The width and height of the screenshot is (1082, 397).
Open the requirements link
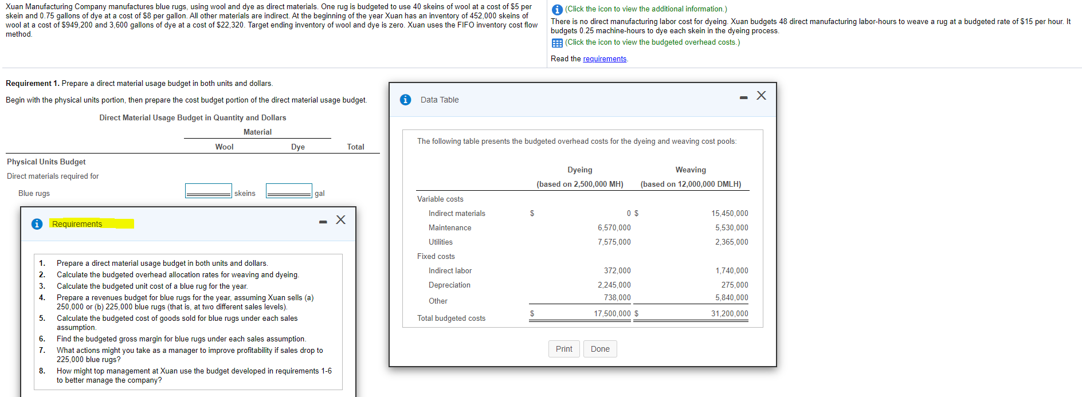(x=605, y=59)
